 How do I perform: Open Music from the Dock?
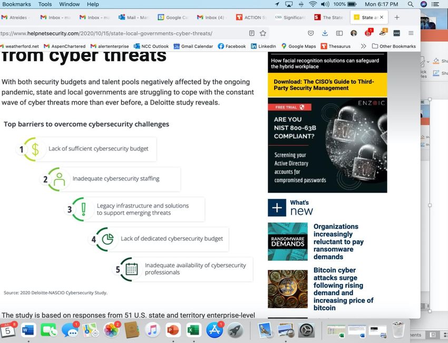152,330
